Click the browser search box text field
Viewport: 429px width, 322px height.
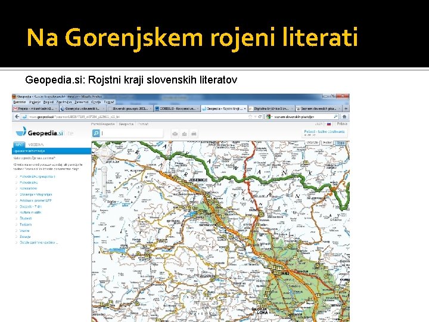coord(303,117)
